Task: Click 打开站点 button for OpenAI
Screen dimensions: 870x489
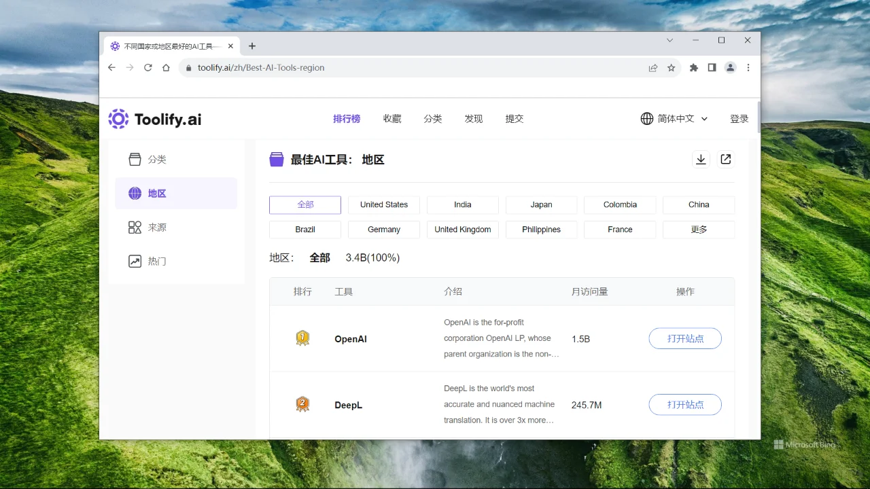Action: tap(684, 338)
